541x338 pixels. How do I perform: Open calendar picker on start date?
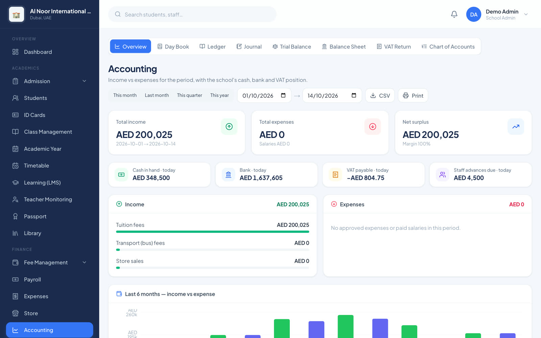click(283, 95)
